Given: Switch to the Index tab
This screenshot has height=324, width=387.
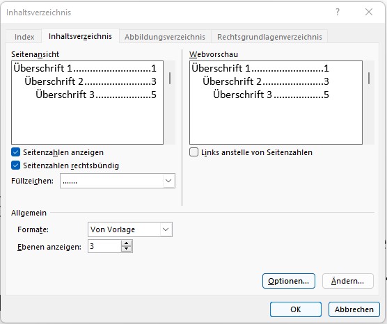Looking at the screenshot, I should point(24,37).
